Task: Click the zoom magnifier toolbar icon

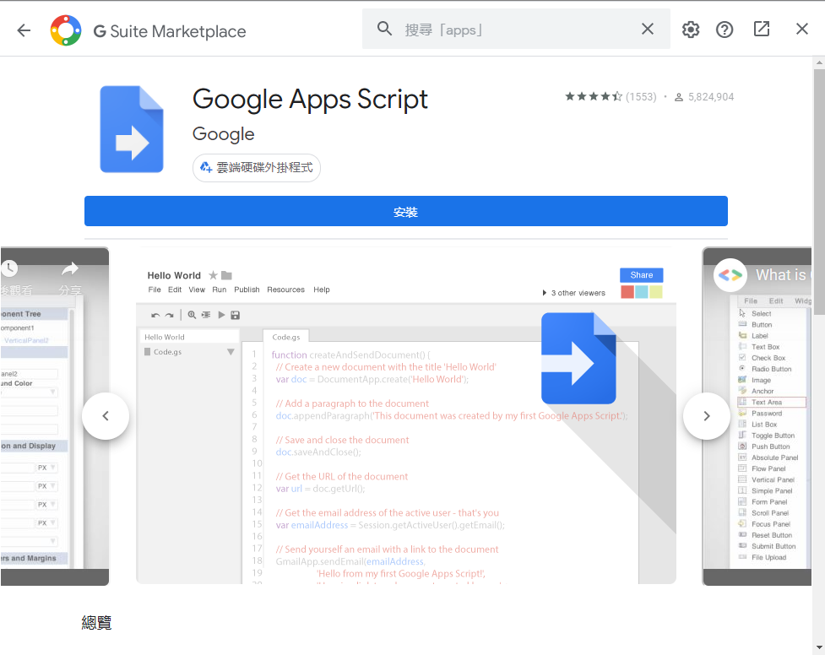Action: pyautogui.click(x=192, y=315)
